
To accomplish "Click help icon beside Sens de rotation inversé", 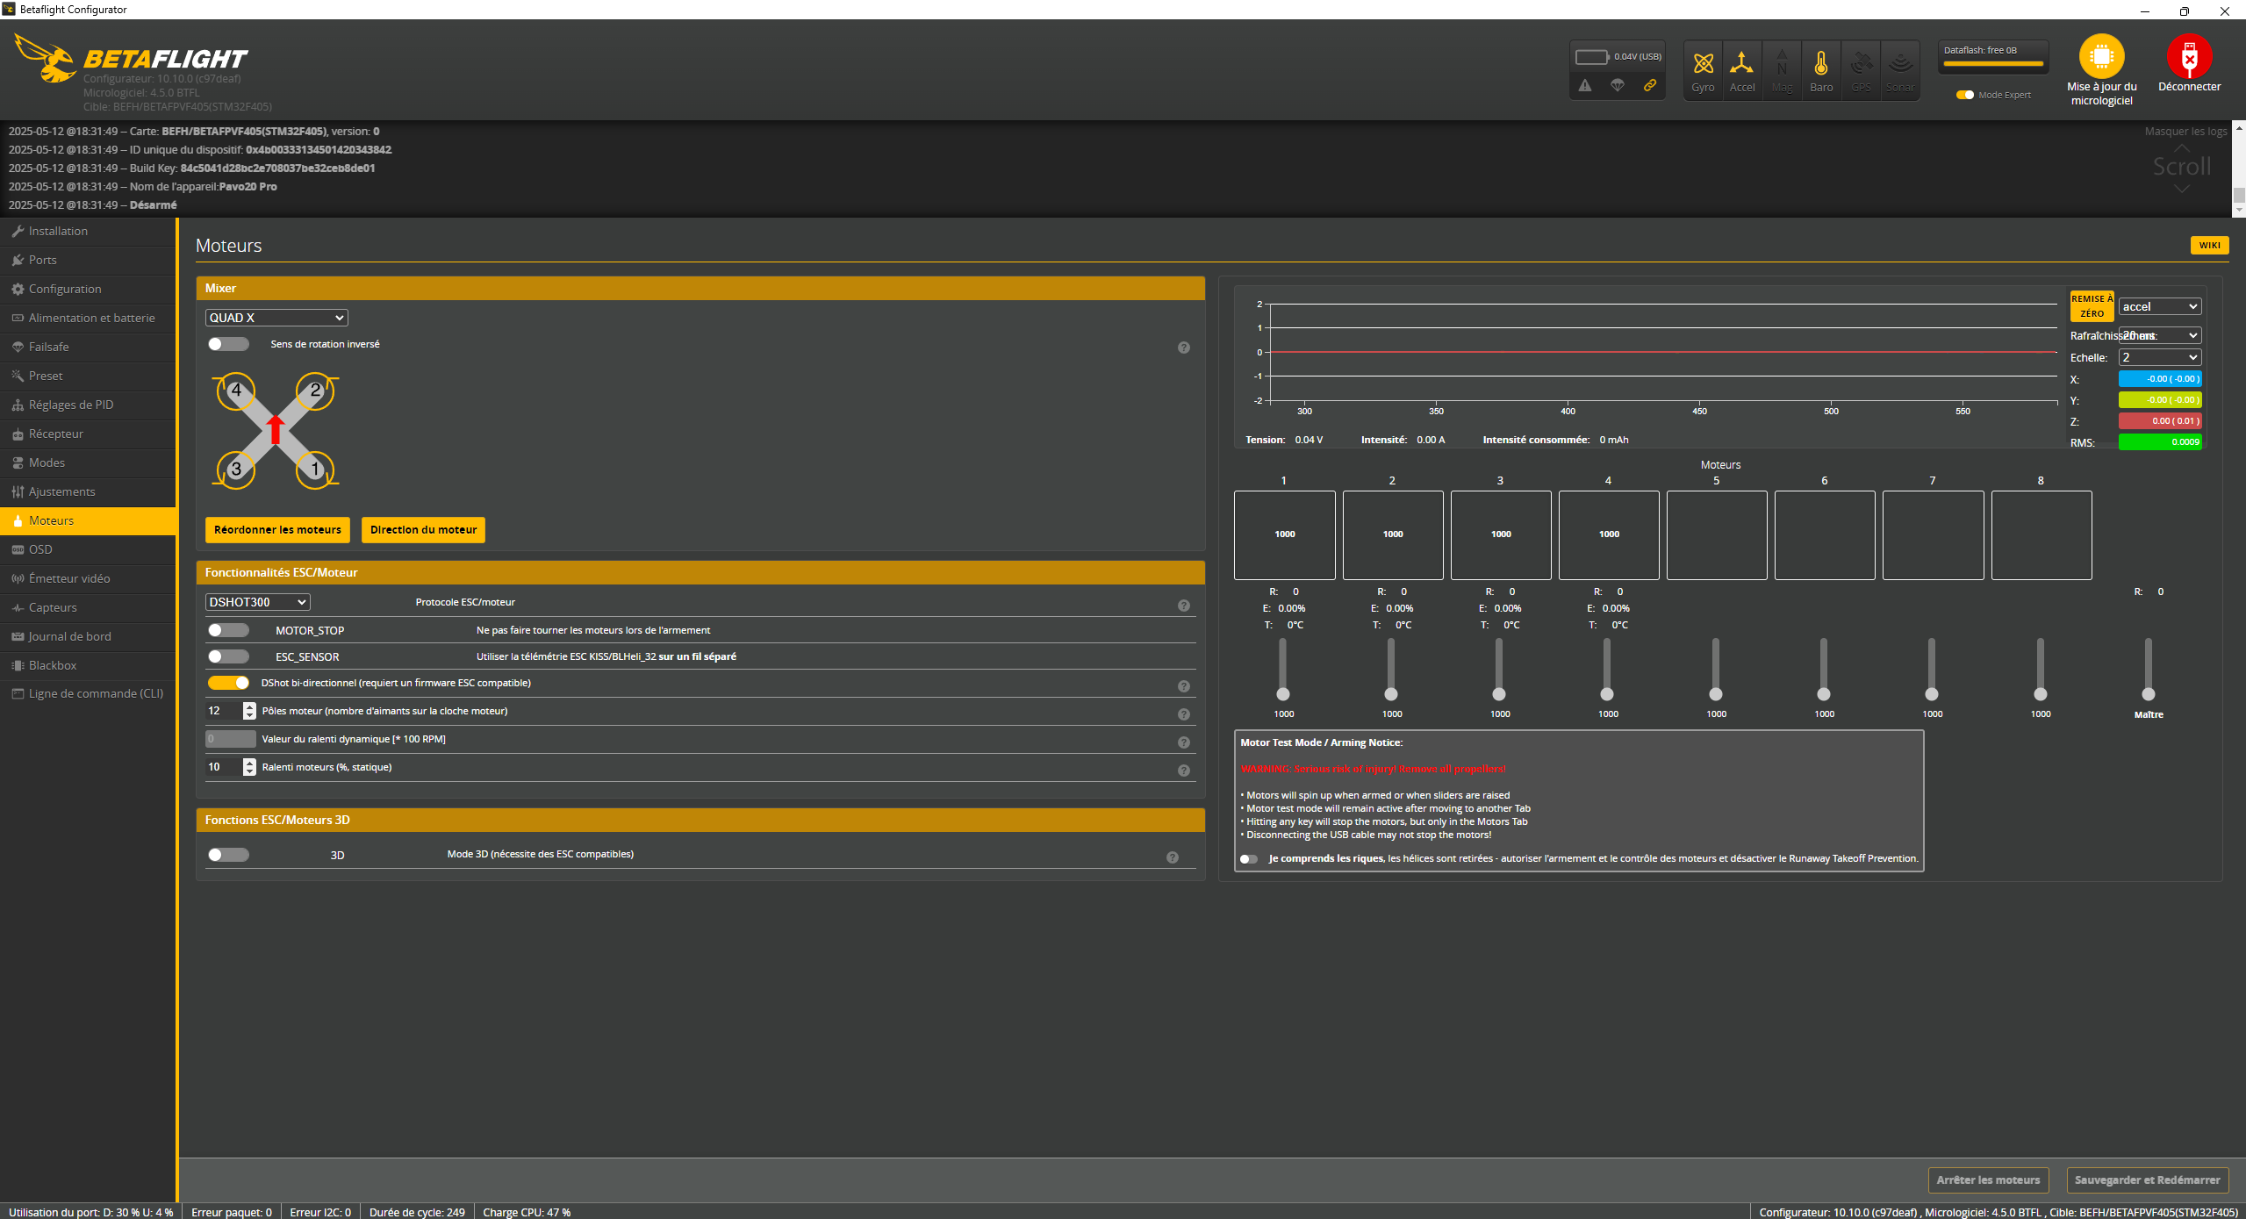I will 1183,348.
